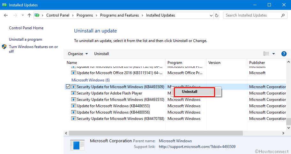Click Uninstall in the toolbar
Screen dimensions: 291x154
pos(101,54)
